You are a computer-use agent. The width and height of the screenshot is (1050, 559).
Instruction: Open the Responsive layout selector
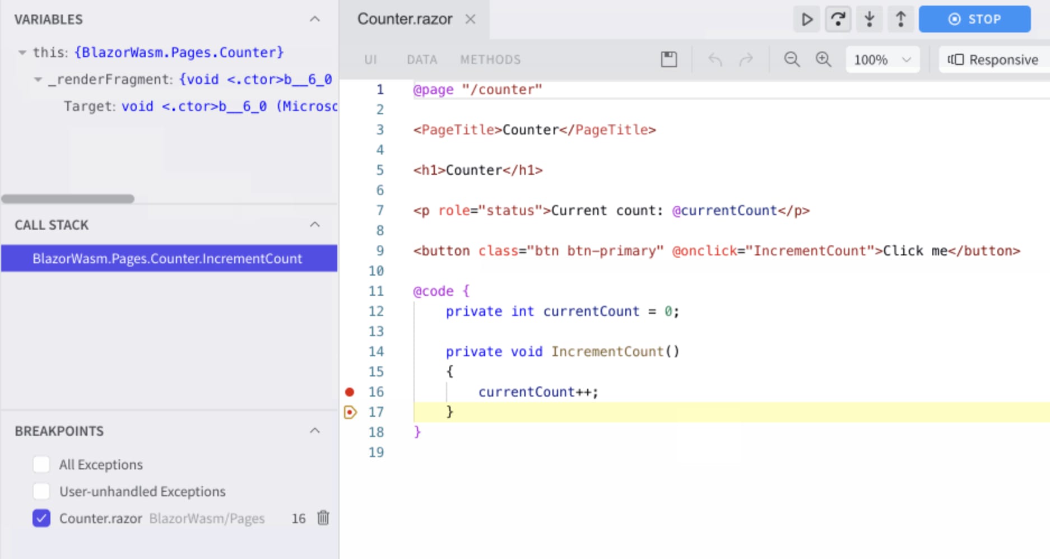tap(993, 59)
